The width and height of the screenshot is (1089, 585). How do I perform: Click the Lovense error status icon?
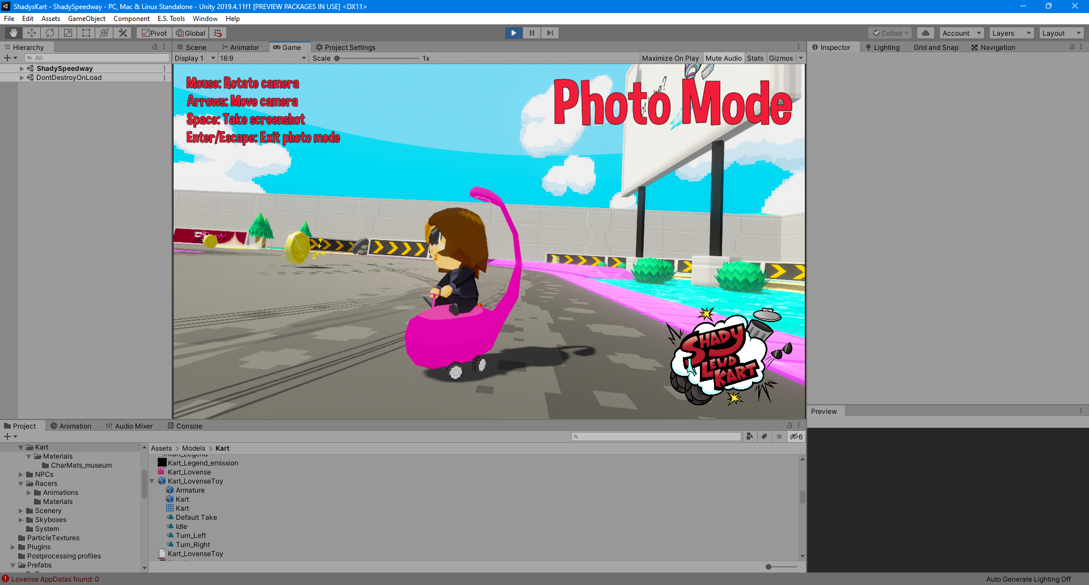(6, 579)
